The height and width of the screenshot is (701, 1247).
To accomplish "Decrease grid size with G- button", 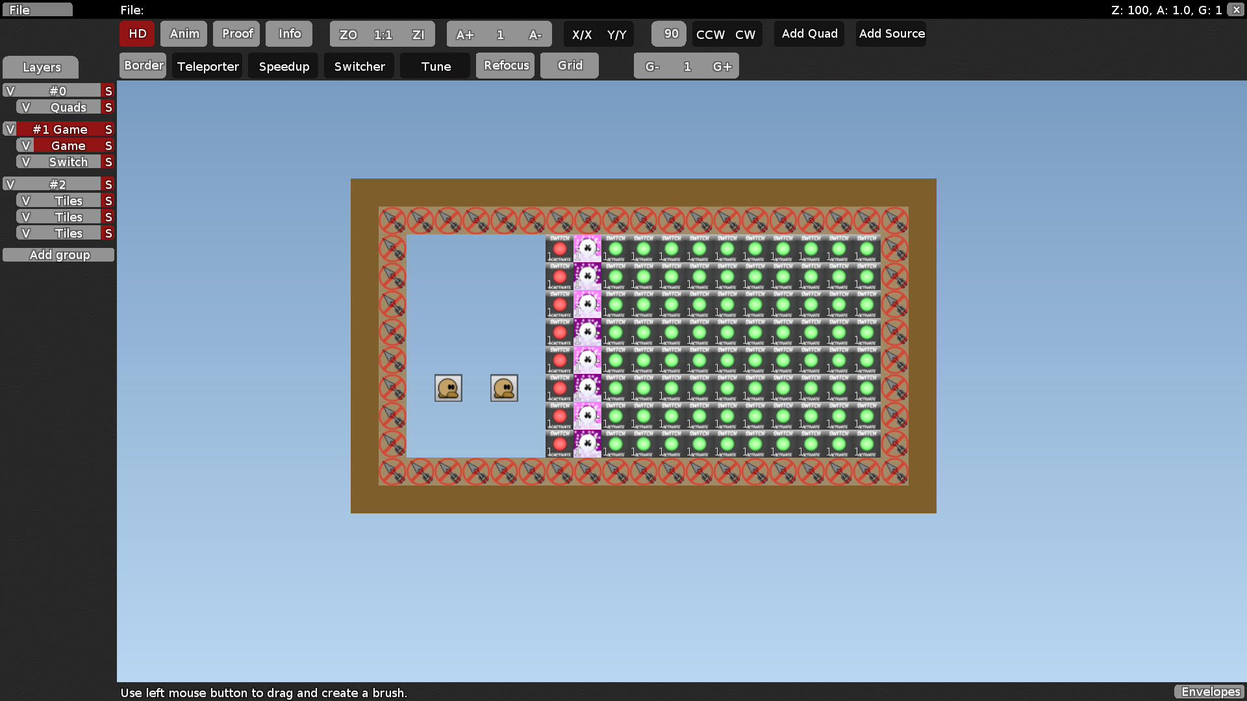I will click(652, 66).
